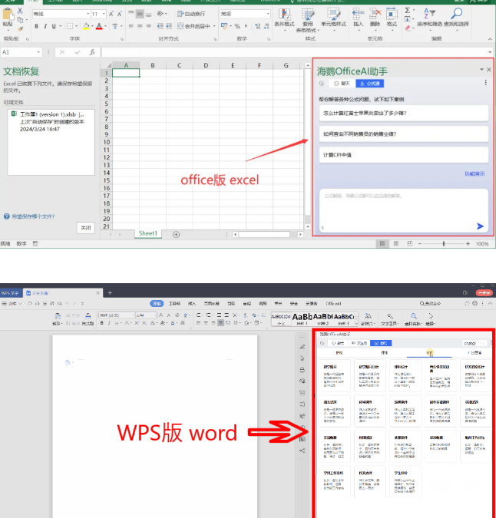Click the 希望保存哪个文件? help link
This screenshot has width=496, height=518.
[33, 216]
